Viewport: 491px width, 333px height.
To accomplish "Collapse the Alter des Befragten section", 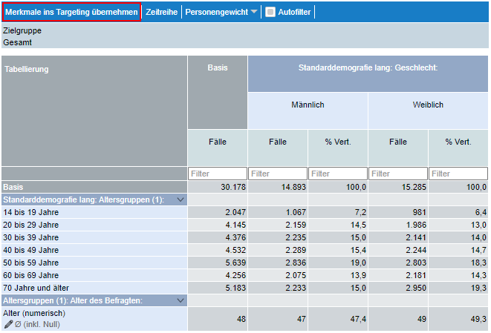I will pos(179,300).
